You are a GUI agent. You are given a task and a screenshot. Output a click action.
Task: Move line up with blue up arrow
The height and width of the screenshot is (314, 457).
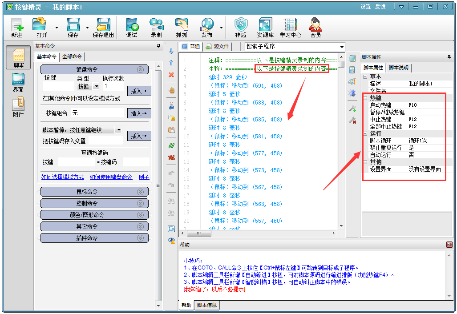point(171,63)
